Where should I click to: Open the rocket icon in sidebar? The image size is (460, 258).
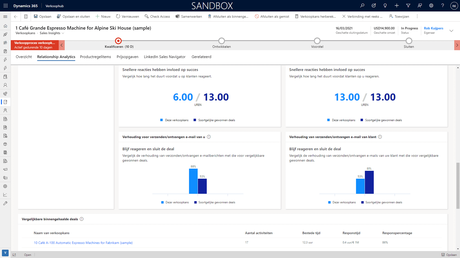[5, 34]
